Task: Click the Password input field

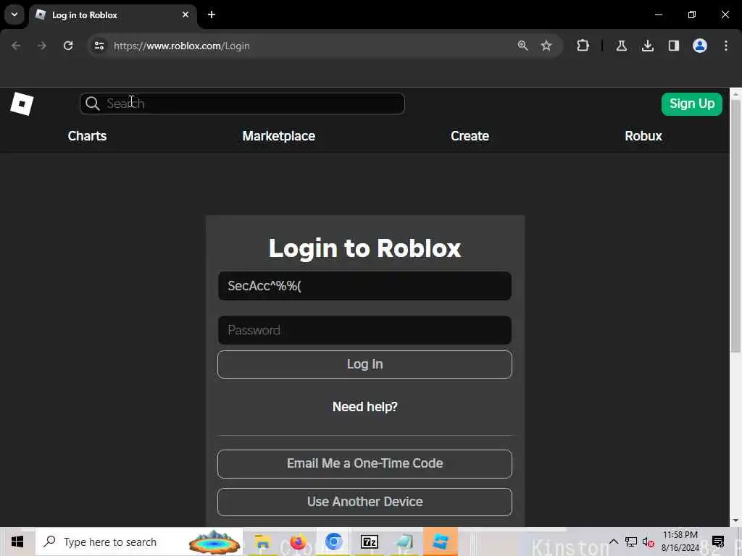Action: pos(365,330)
